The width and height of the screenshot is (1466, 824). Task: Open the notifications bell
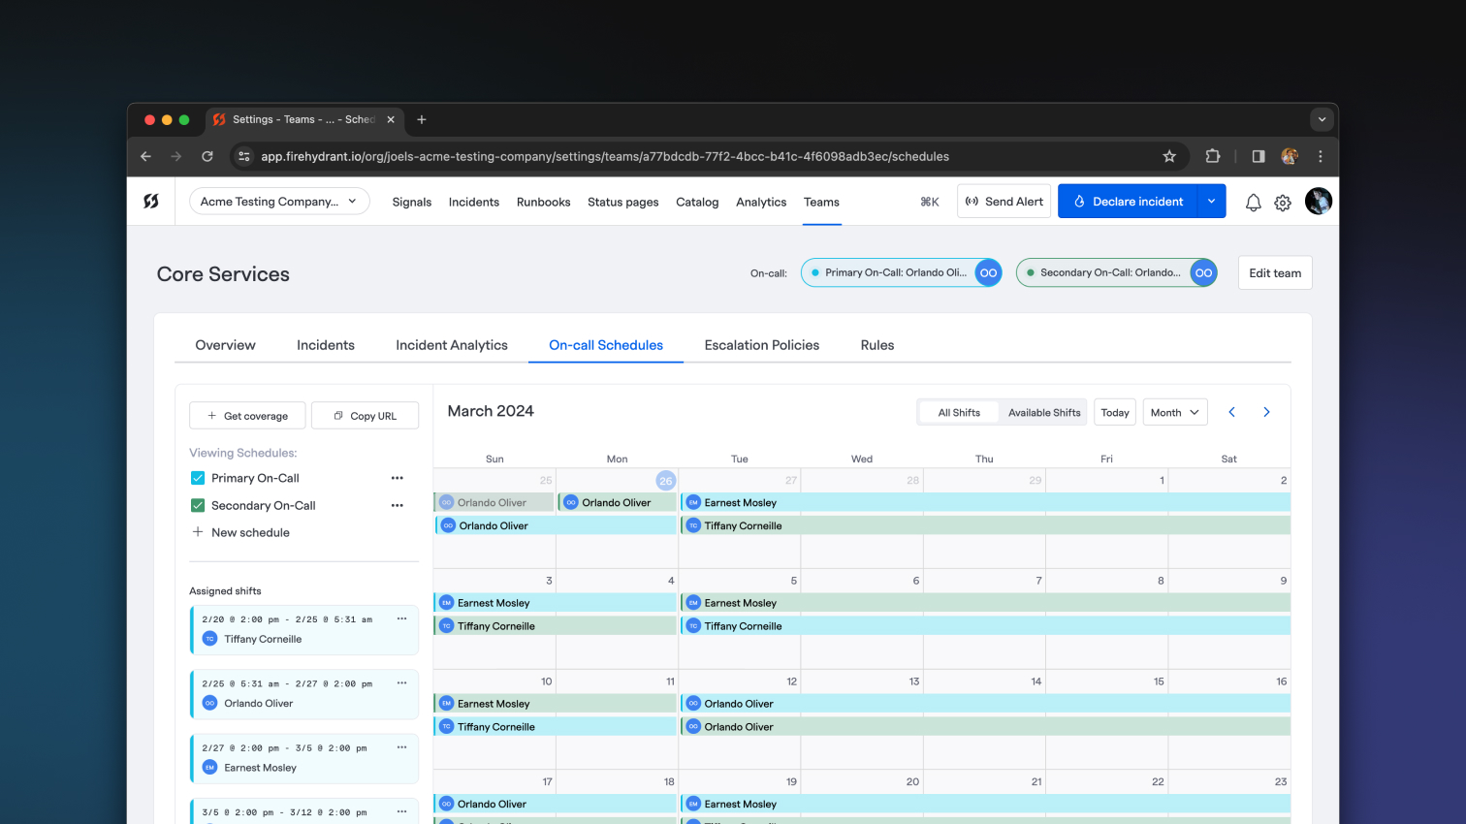1253,203
